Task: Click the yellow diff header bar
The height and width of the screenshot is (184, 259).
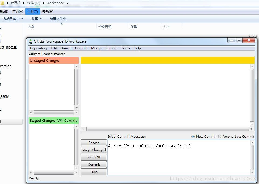Action: point(168,60)
